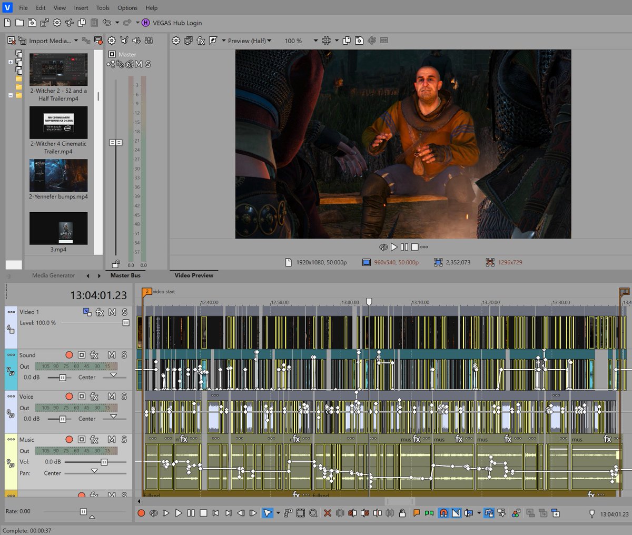This screenshot has height=535, width=632.
Task: Open the 100 % zoom dropdown
Action: point(315,41)
